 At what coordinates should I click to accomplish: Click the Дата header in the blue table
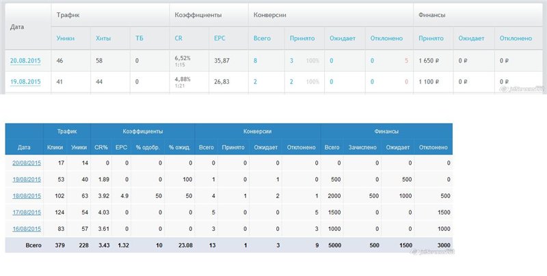[24, 147]
